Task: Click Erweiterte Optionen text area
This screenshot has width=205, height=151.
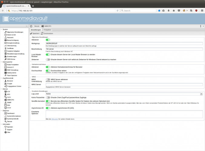Action: point(124,114)
